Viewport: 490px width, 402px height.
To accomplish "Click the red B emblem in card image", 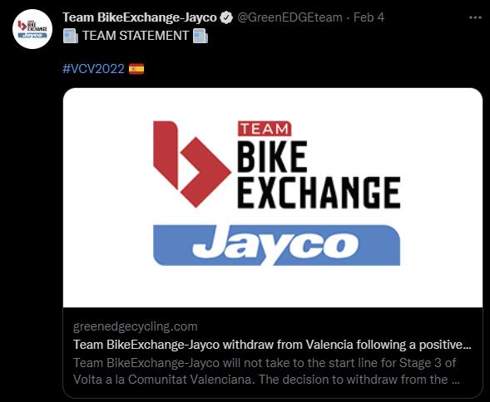I will [x=191, y=164].
